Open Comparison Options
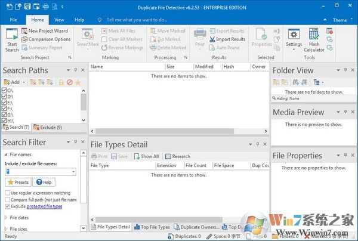 [x=45, y=39]
